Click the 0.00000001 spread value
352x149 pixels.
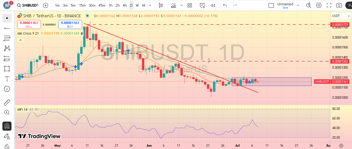pyautogui.click(x=49, y=25)
